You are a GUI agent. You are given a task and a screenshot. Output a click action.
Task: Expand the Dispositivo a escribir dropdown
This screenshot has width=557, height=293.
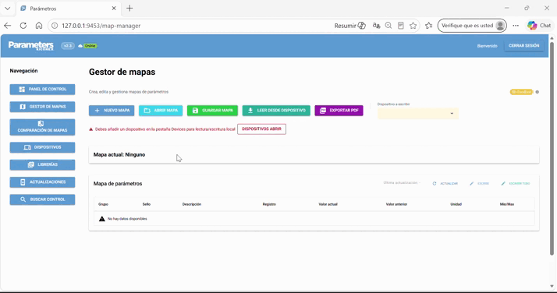[418, 113]
